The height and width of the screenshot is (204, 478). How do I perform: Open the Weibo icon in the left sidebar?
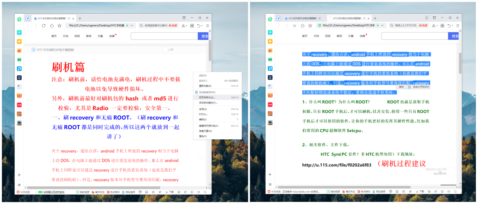(x=19, y=50)
